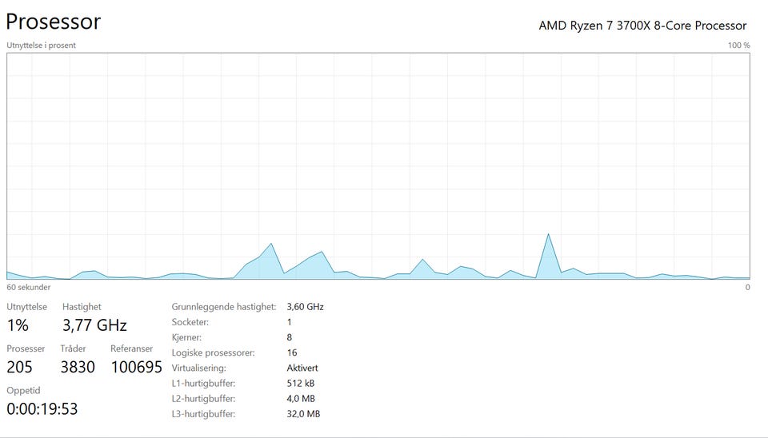Click the AMD Ryzen 7 3700X processor name

click(642, 26)
